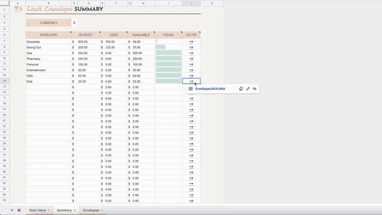Select the Kids row Go To arrow
382x215 pixels.
tap(191, 81)
